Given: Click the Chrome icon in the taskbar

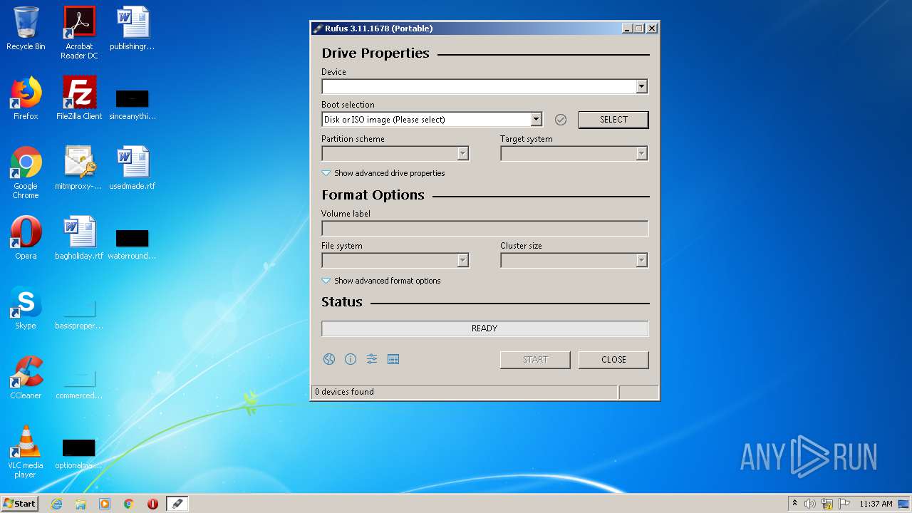Looking at the screenshot, I should pyautogui.click(x=129, y=504).
